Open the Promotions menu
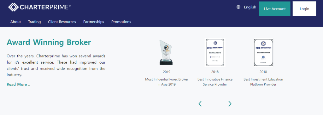Screen dimensions: 323x115 click(x=121, y=22)
